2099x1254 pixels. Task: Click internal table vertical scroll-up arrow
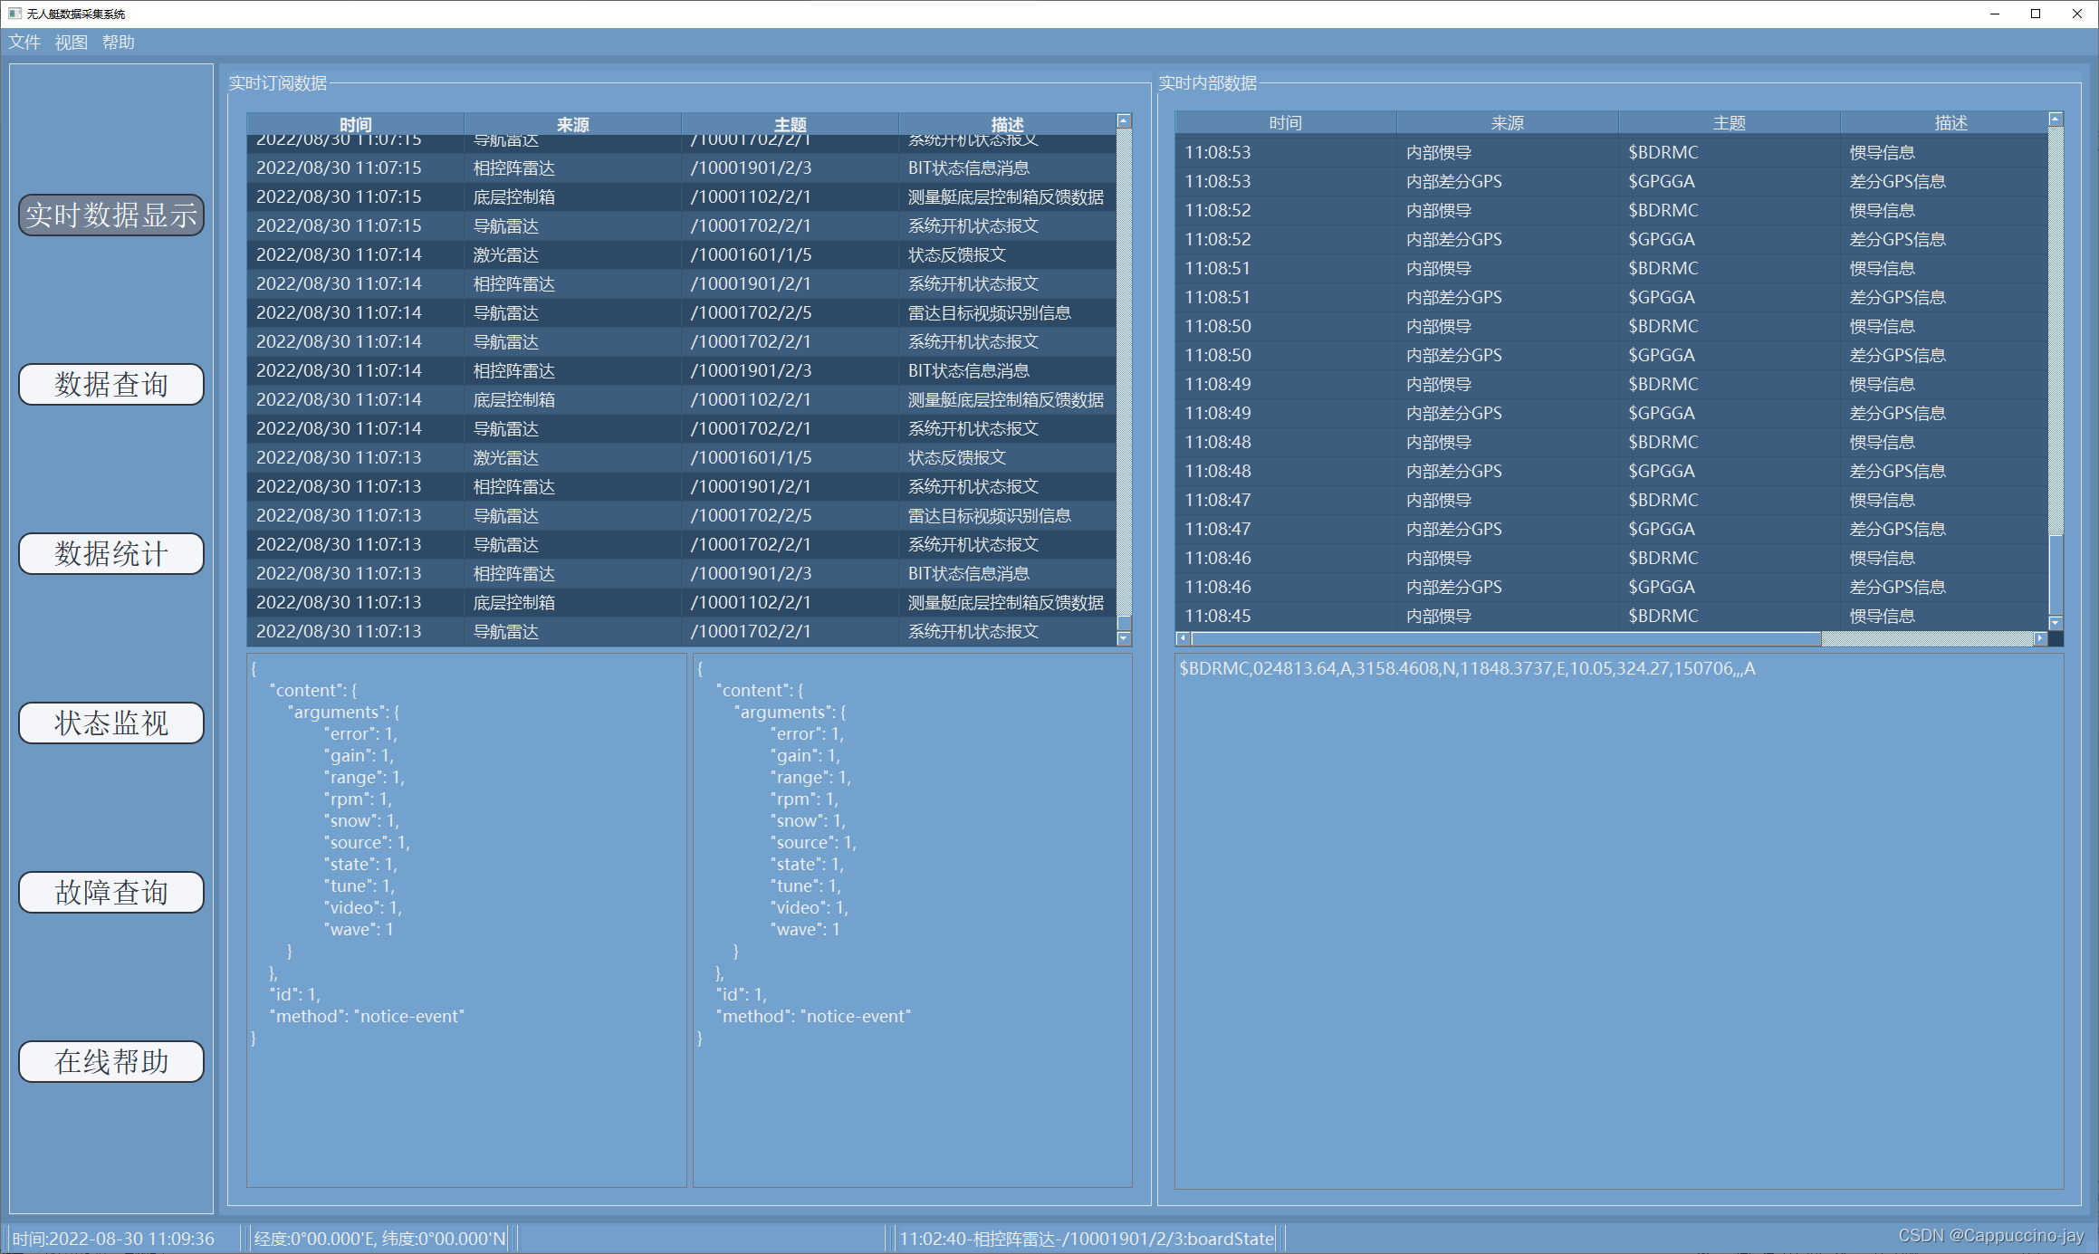click(x=2056, y=120)
